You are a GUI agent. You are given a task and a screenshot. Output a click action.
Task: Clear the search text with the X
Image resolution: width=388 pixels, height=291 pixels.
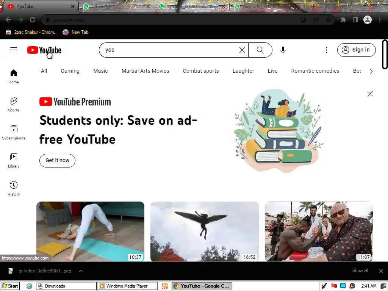pos(242,50)
